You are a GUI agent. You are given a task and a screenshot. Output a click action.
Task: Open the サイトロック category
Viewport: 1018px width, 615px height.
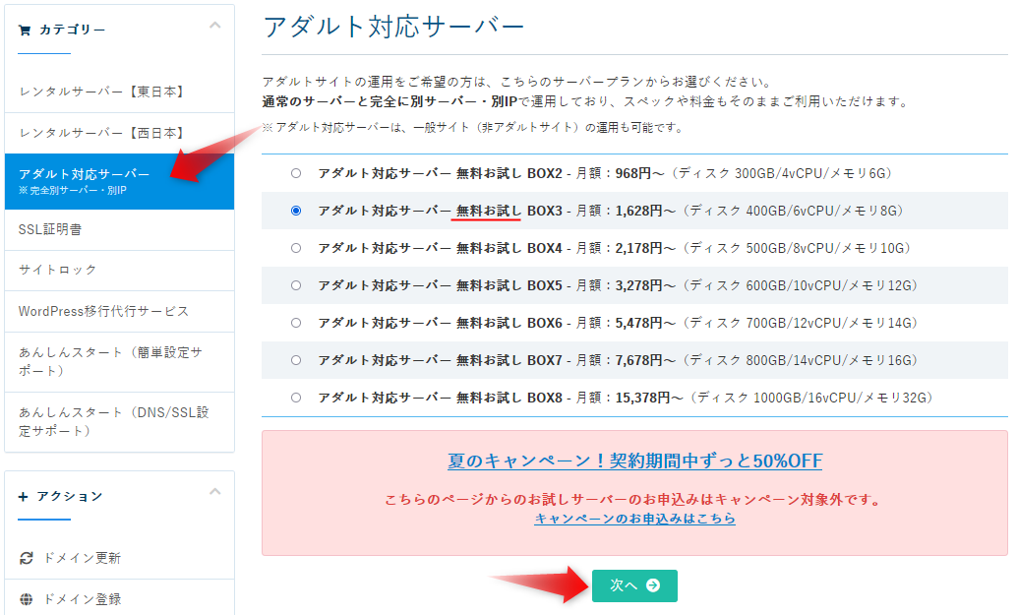point(58,270)
